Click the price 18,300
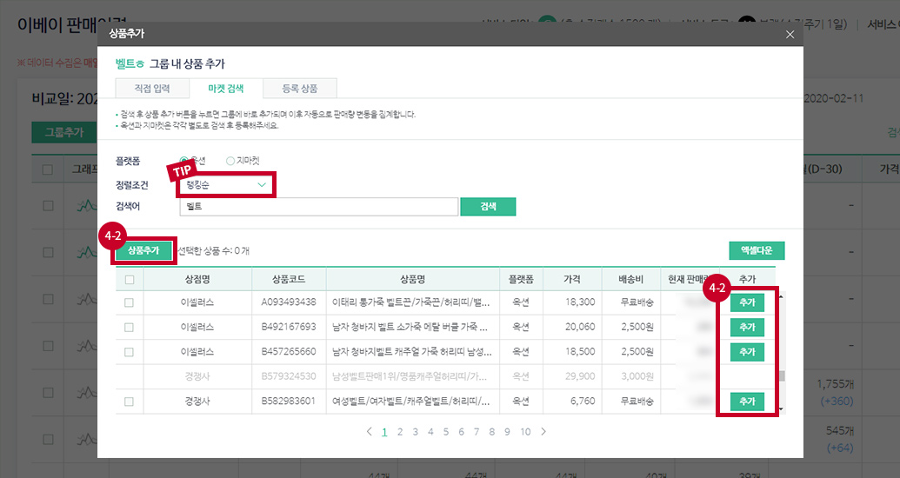900x478 pixels. [x=580, y=302]
